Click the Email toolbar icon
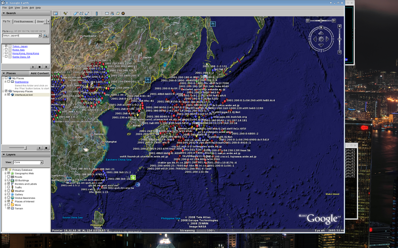Screen dimensions: 398x248 [x=107, y=13]
